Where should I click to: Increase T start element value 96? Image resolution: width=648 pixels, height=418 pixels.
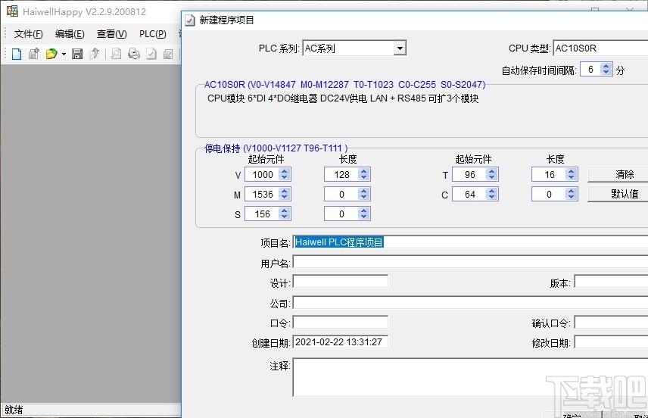click(x=492, y=172)
